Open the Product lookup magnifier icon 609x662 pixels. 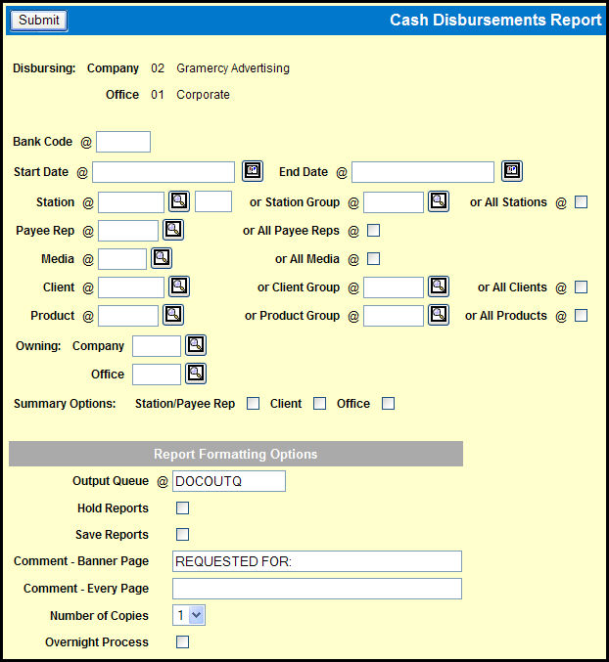[172, 315]
